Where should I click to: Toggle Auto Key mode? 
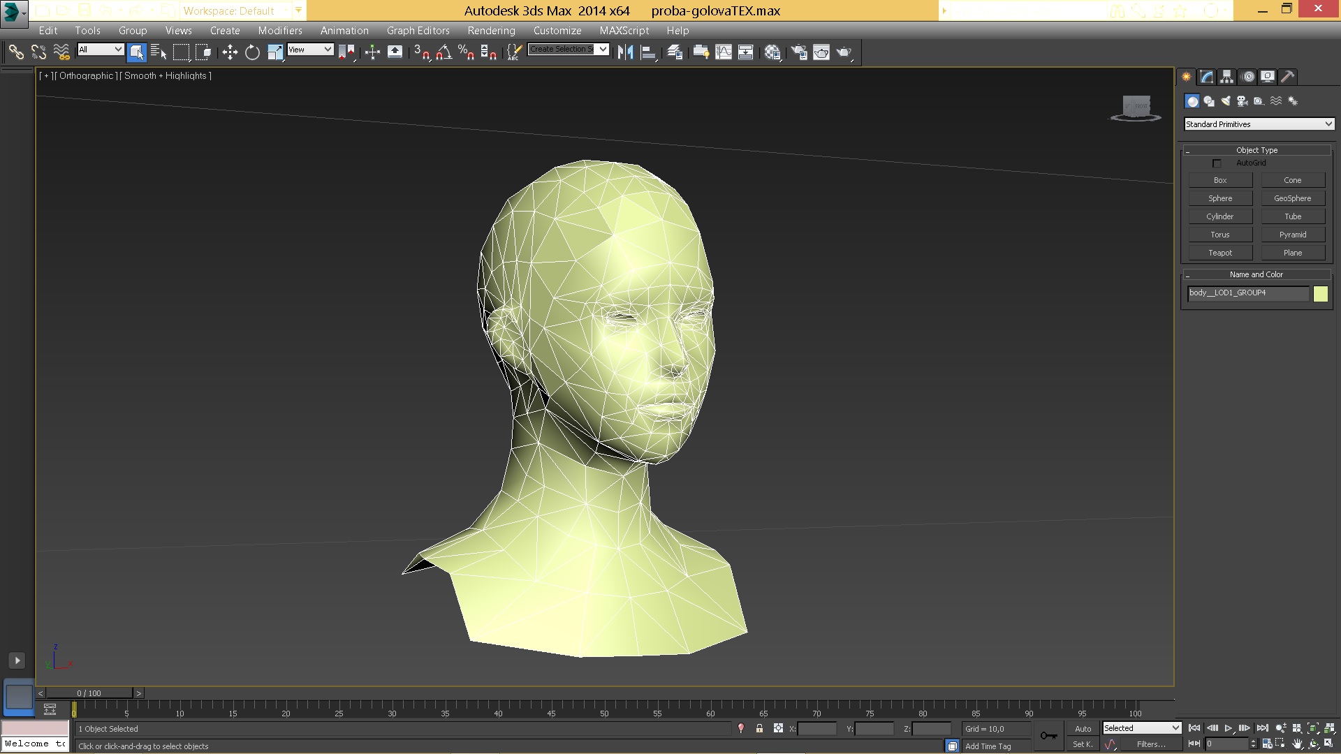pos(1083,728)
